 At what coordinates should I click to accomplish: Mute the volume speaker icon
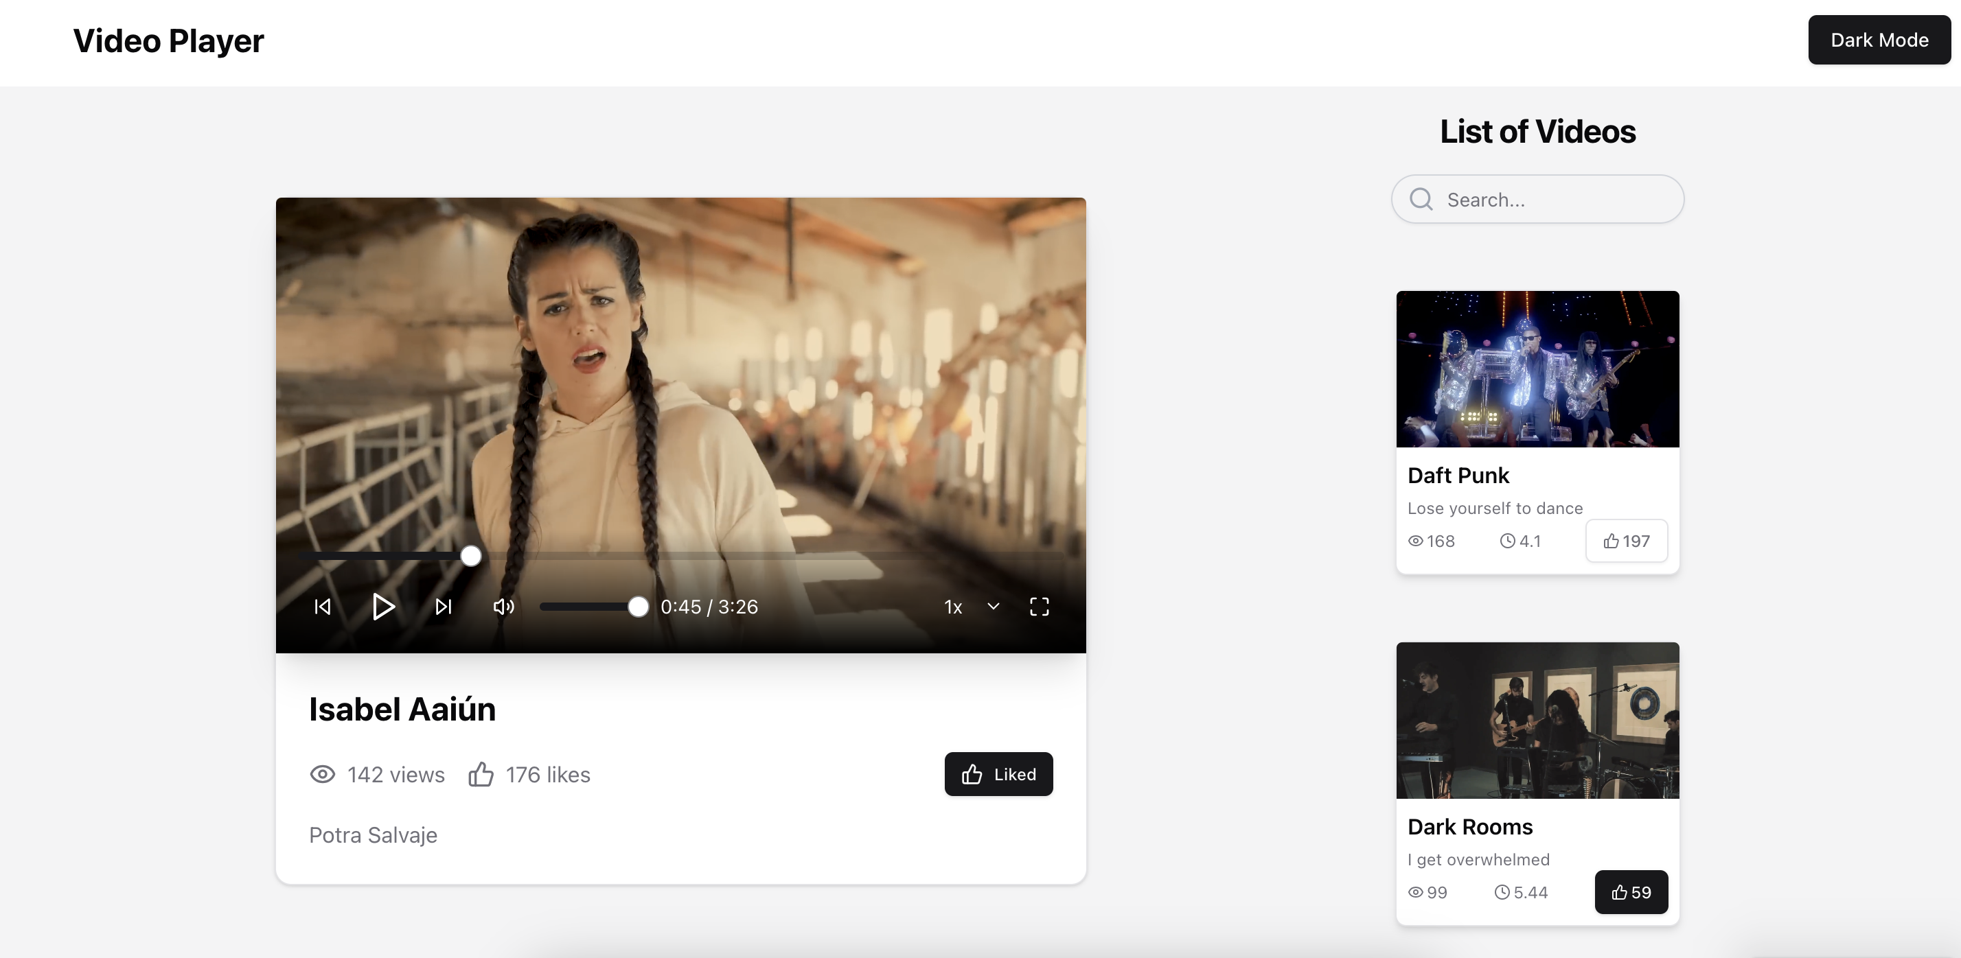tap(503, 607)
